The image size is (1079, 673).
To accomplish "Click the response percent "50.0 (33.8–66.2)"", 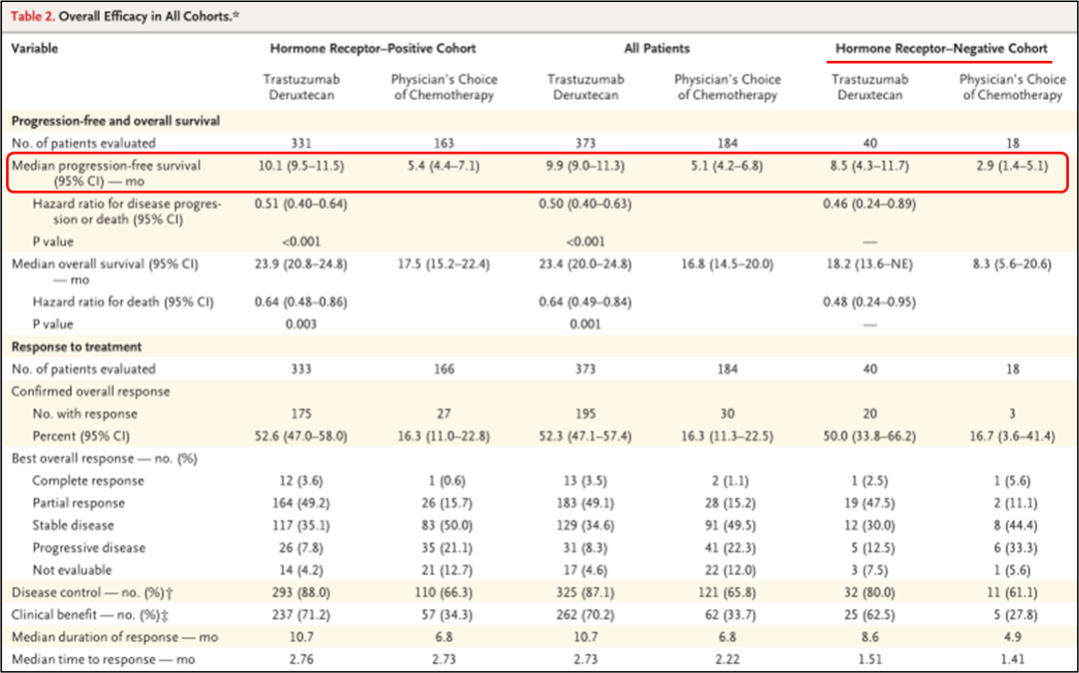I will tap(870, 436).
